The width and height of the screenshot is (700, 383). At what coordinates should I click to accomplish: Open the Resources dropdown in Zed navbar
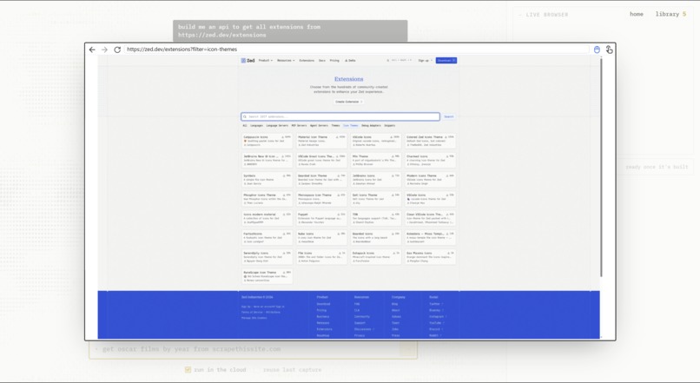[286, 60]
